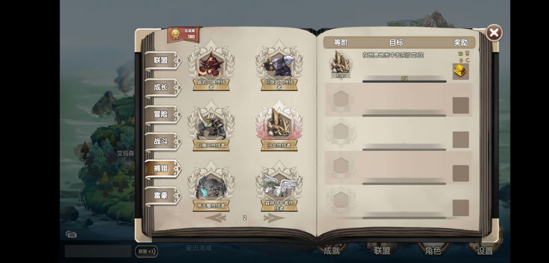
Task: Switch to the 成长 category tab
Action: [x=163, y=87]
